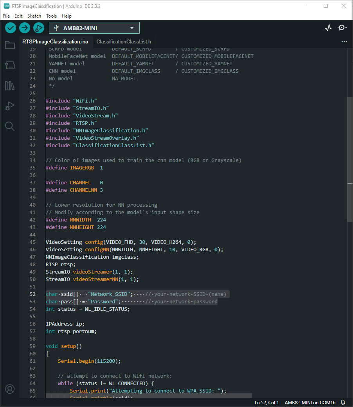Open the Boards Manager sidebar panel

click(x=10, y=65)
